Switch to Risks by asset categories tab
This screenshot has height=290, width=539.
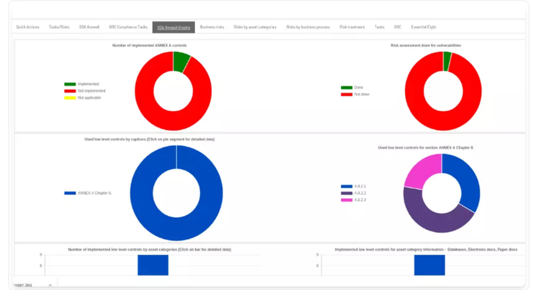coord(255,27)
